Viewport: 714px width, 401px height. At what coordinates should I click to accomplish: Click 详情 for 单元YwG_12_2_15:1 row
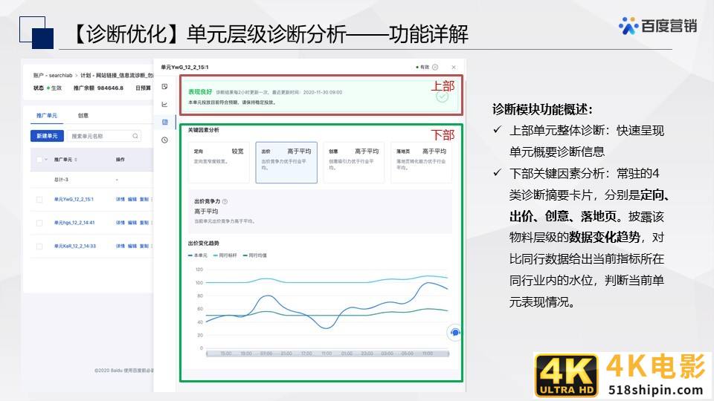point(120,199)
